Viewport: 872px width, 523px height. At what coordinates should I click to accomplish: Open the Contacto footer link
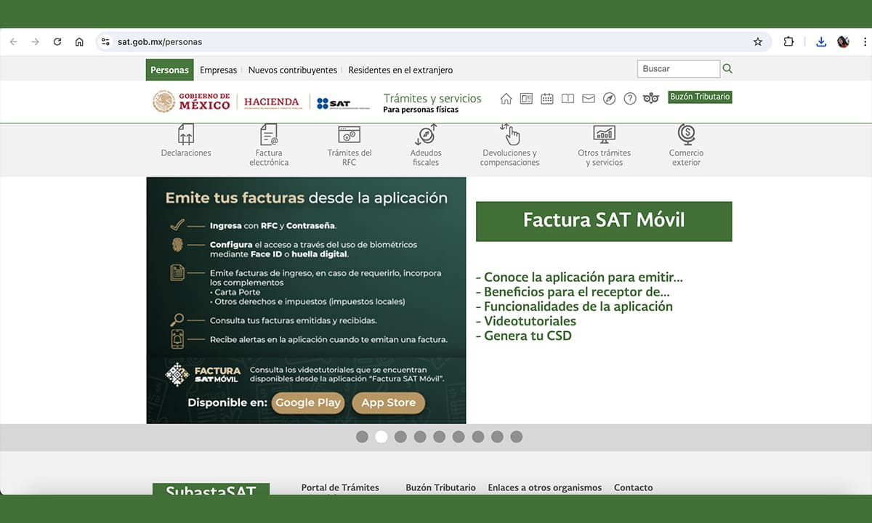click(x=634, y=487)
